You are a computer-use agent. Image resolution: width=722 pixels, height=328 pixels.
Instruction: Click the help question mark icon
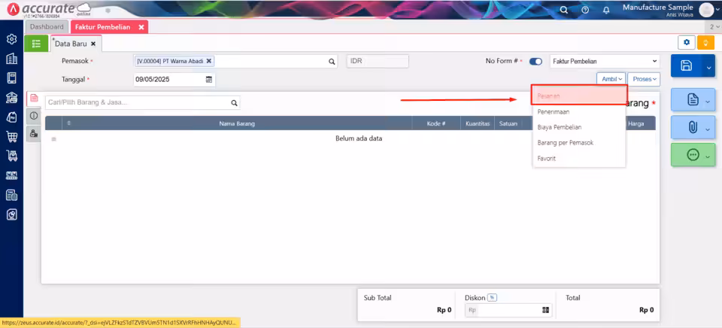click(x=585, y=10)
